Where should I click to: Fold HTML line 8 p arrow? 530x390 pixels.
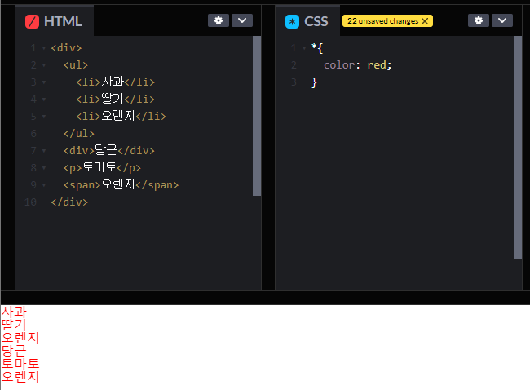point(44,168)
